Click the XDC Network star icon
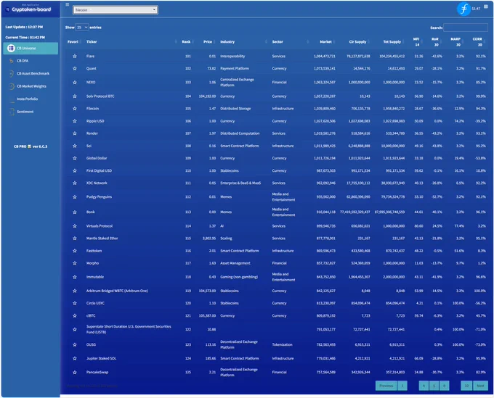The image size is (494, 398). click(x=75, y=183)
